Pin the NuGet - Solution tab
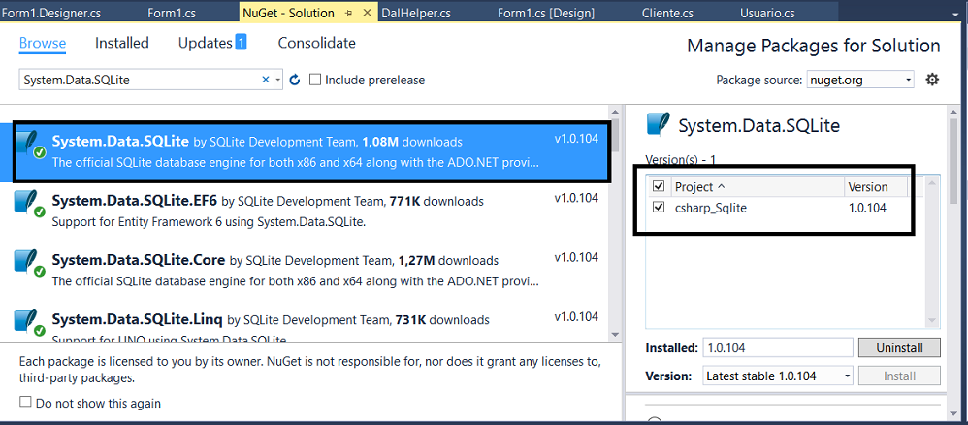 pos(349,13)
